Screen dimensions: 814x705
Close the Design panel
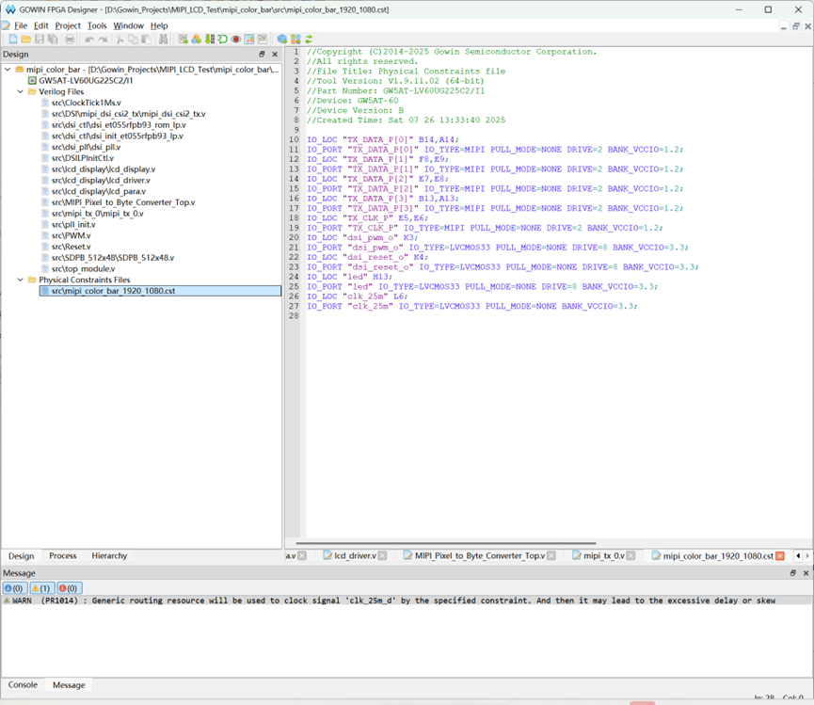(275, 54)
